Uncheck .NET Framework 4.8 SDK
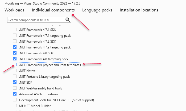Image resolution: width=186 pixels, height=111 pixels. coord(15,53)
